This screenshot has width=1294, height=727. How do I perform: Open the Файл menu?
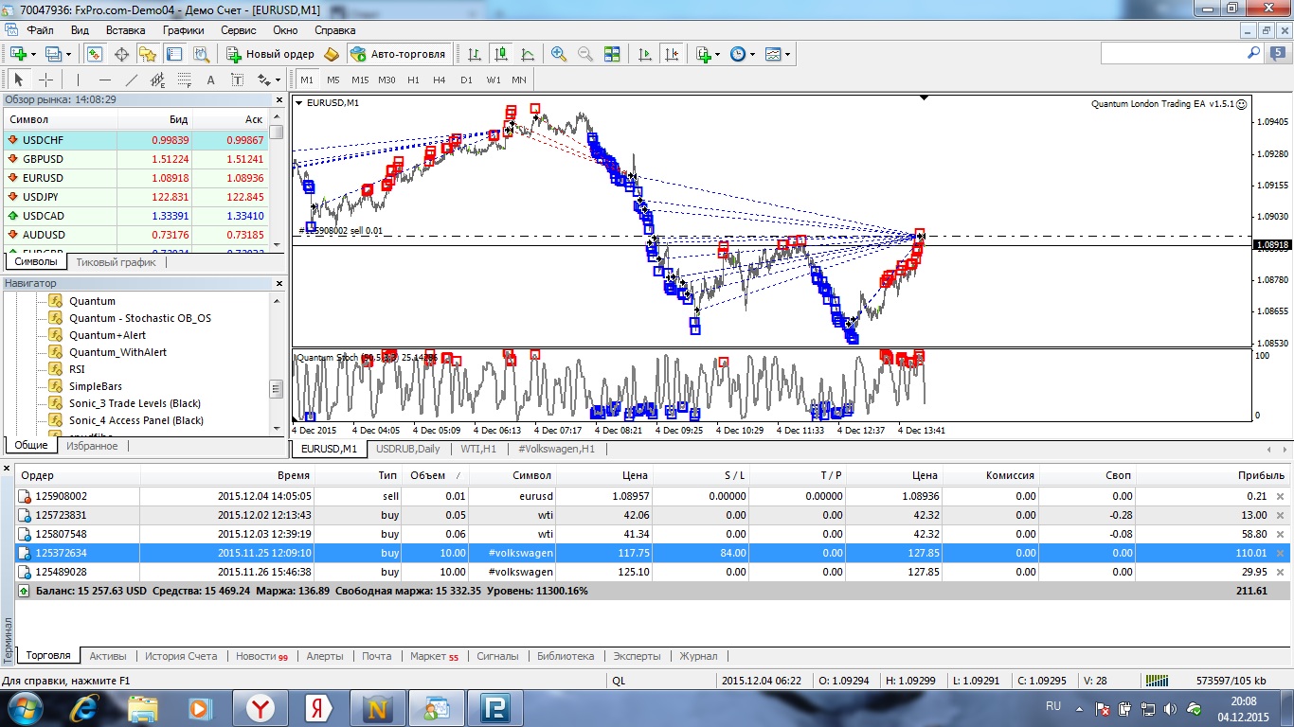point(41,29)
